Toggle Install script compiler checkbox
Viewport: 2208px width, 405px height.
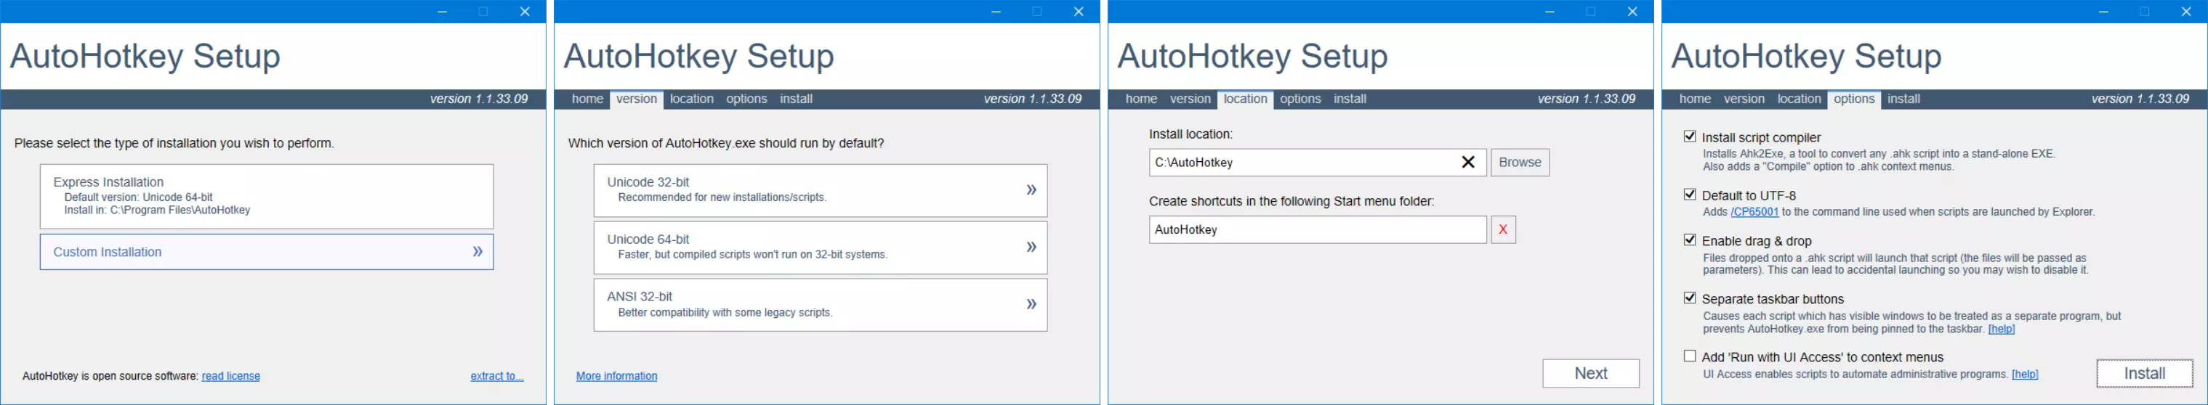click(1689, 136)
